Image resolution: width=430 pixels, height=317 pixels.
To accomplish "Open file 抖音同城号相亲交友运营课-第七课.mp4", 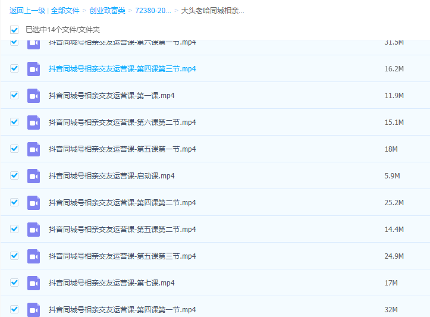I will [x=112, y=283].
